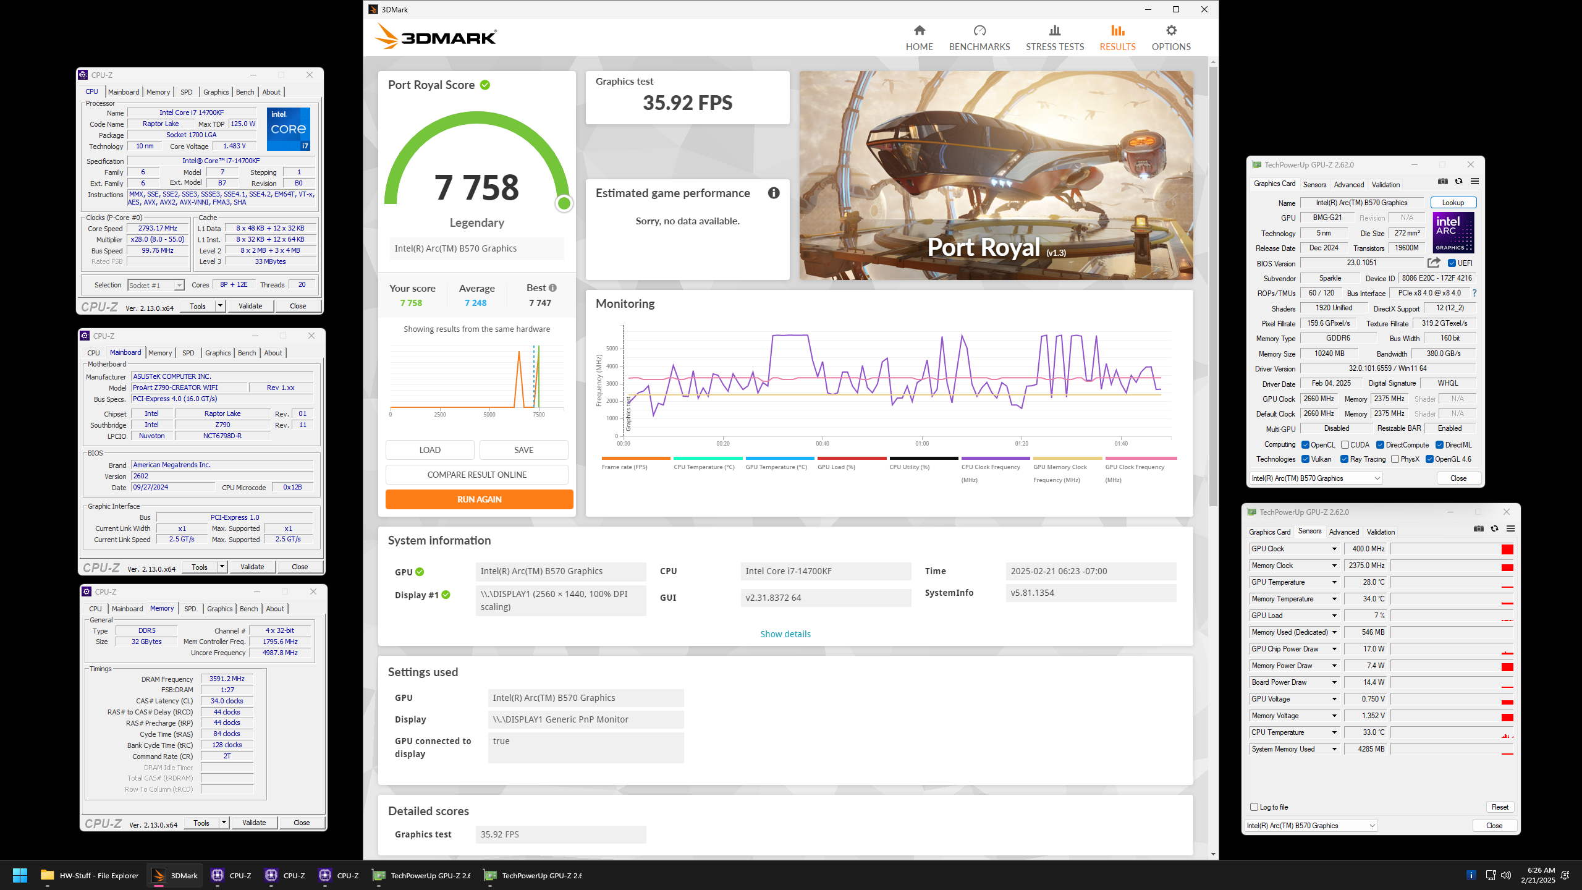Click the Port Royal preview image
Image resolution: width=1582 pixels, height=890 pixels.
click(996, 176)
